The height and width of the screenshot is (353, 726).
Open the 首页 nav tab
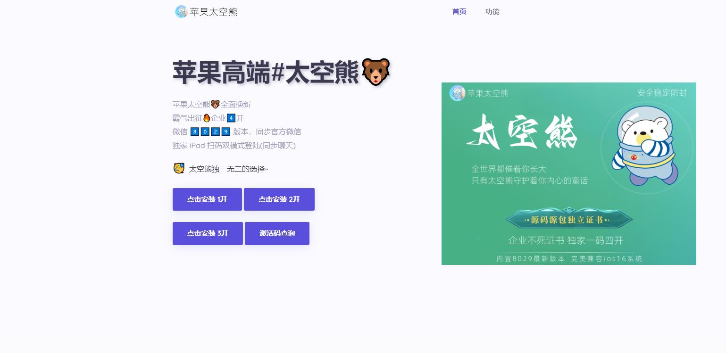pos(459,12)
